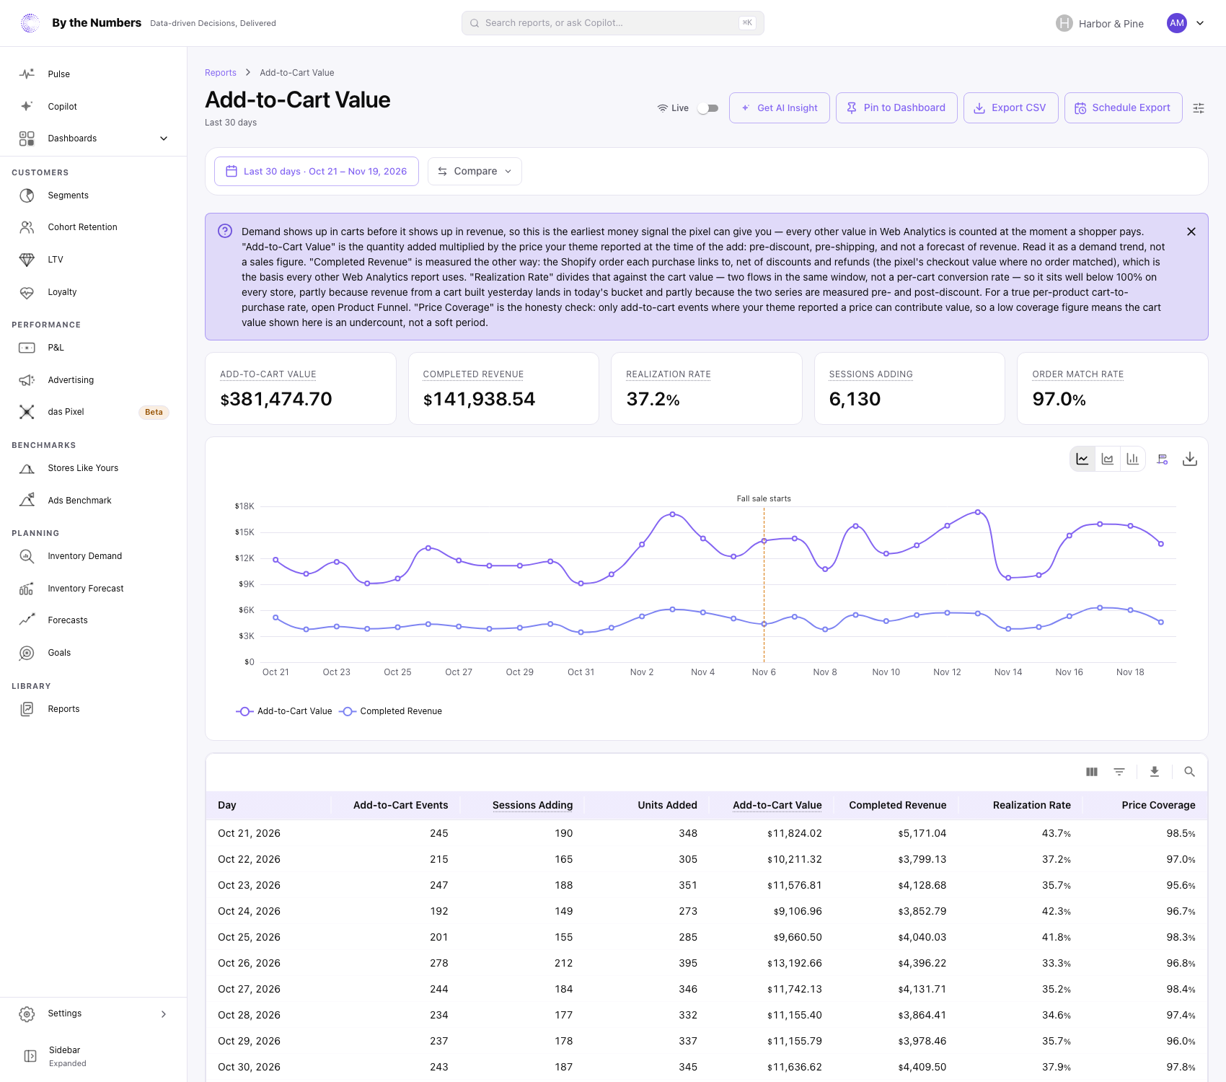Download the chart image
This screenshot has width=1226, height=1082.
click(1190, 459)
